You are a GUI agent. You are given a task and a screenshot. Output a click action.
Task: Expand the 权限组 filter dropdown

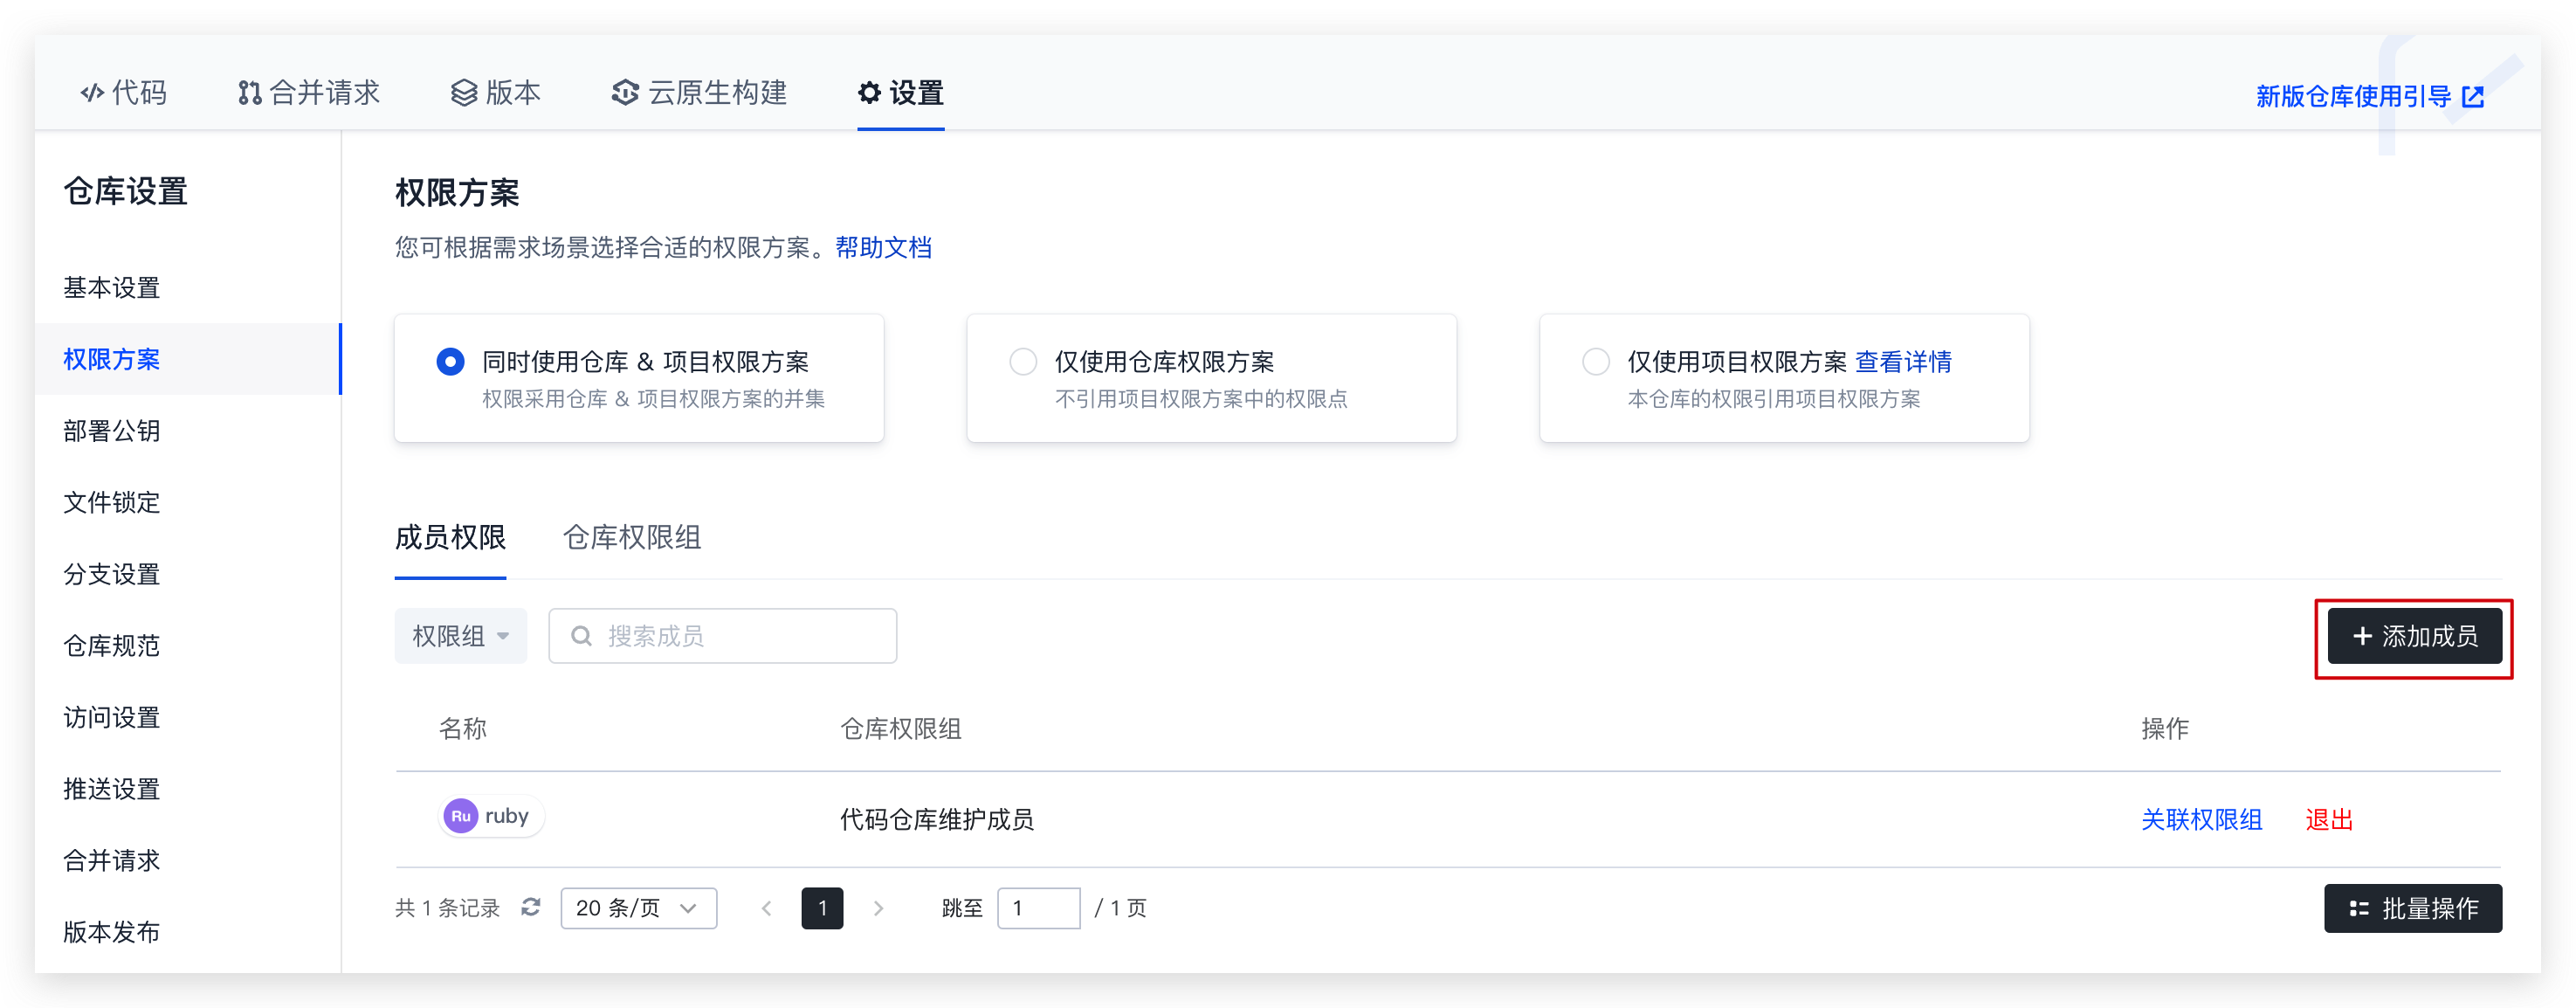click(460, 636)
